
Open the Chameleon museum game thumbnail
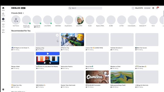97,77
